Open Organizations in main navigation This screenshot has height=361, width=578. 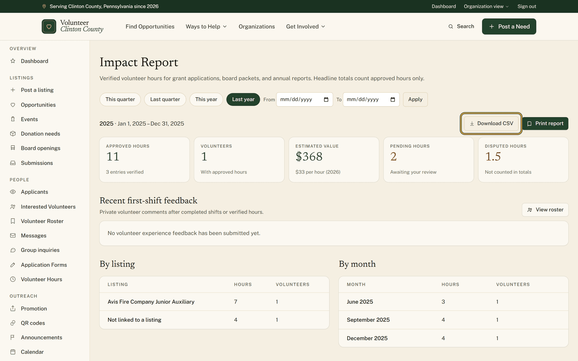pyautogui.click(x=257, y=26)
